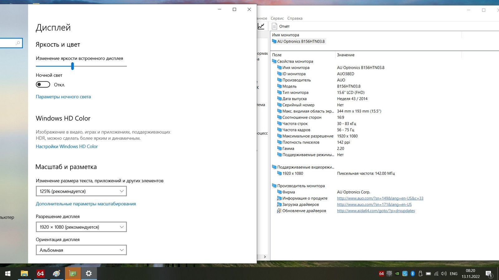Select the 1920 x 1080 video mode row

click(x=290, y=173)
